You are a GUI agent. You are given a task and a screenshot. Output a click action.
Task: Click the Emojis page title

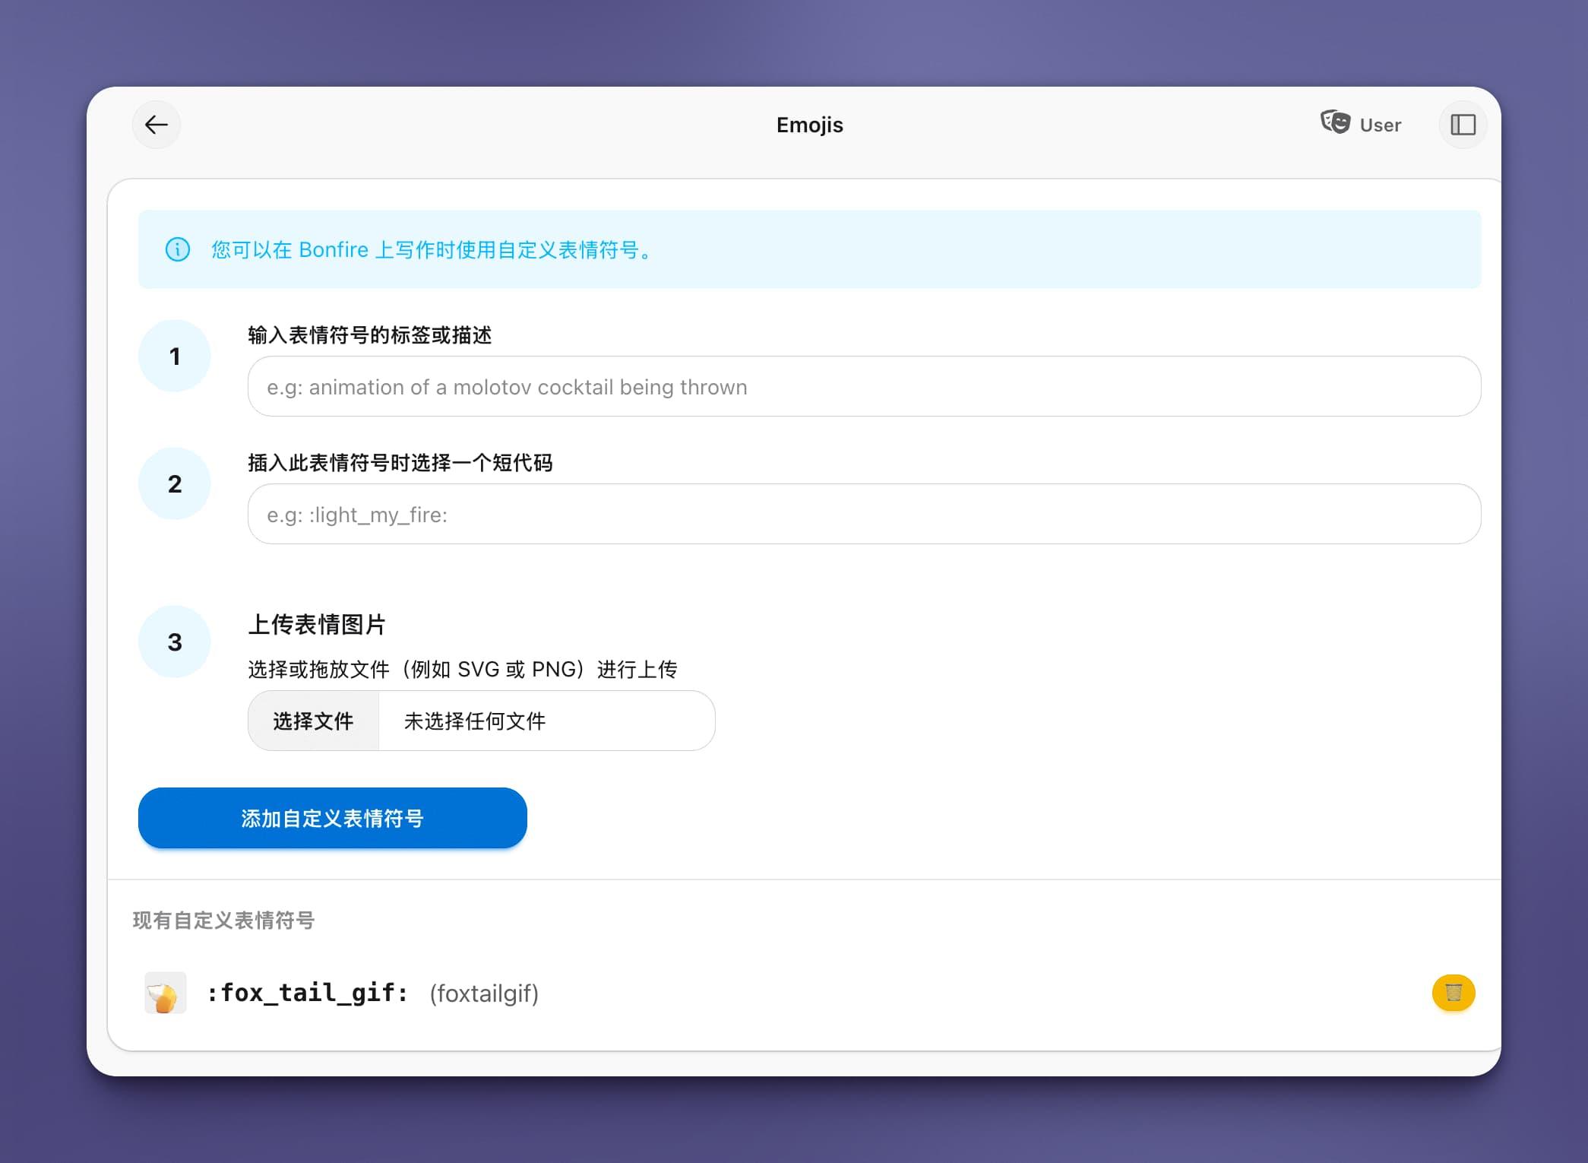(809, 125)
